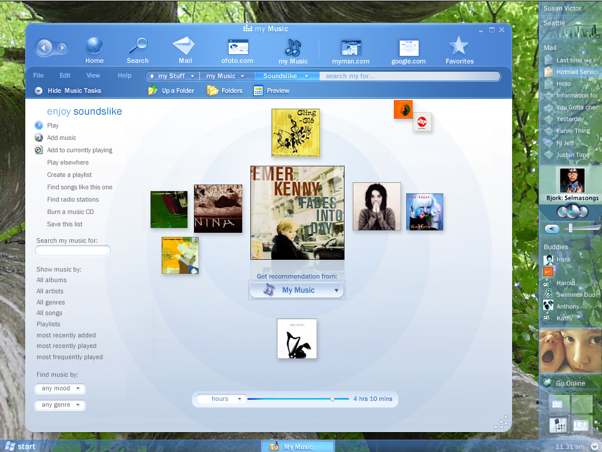602x452 pixels.
Task: Click the playlist duration slider handle
Action: click(x=333, y=399)
